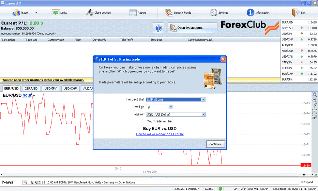Click the Commission payback column header
Viewport: 318px width, 191px height.
200,40
